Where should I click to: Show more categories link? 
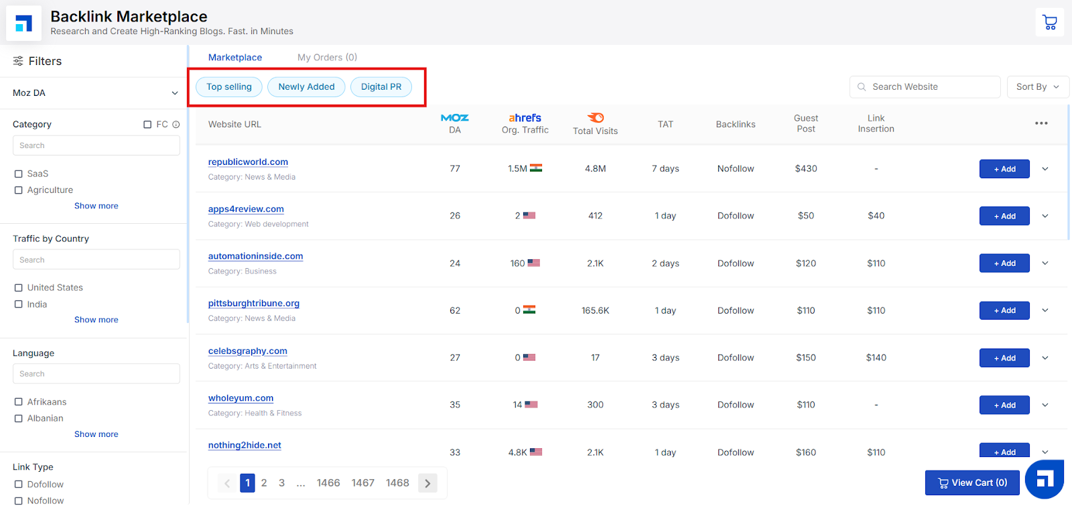tap(96, 206)
